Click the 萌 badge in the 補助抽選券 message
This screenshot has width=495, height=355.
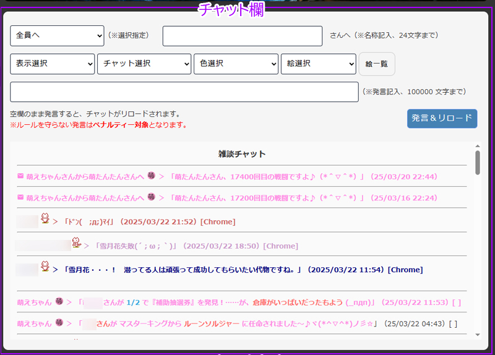[59, 302]
